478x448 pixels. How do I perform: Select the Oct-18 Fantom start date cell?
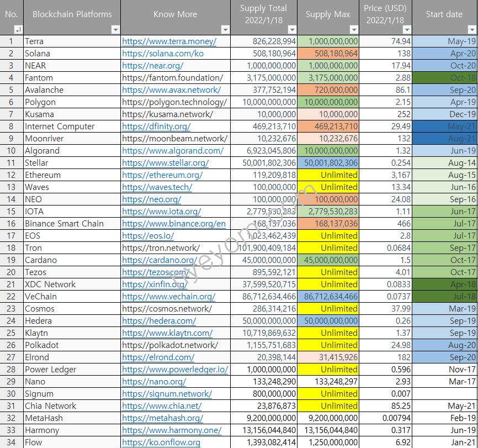pyautogui.click(x=445, y=78)
